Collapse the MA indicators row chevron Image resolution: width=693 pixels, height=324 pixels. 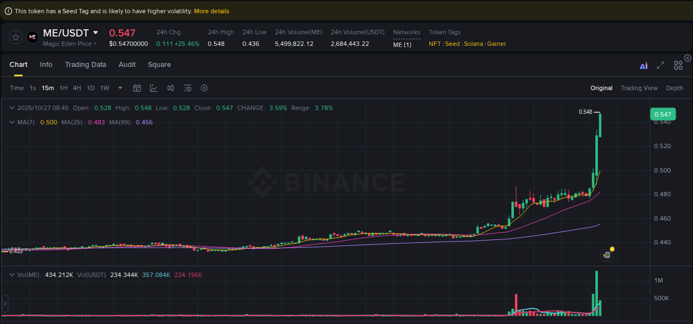pyautogui.click(x=12, y=122)
